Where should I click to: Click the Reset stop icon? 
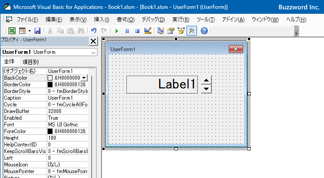click(x=137, y=31)
